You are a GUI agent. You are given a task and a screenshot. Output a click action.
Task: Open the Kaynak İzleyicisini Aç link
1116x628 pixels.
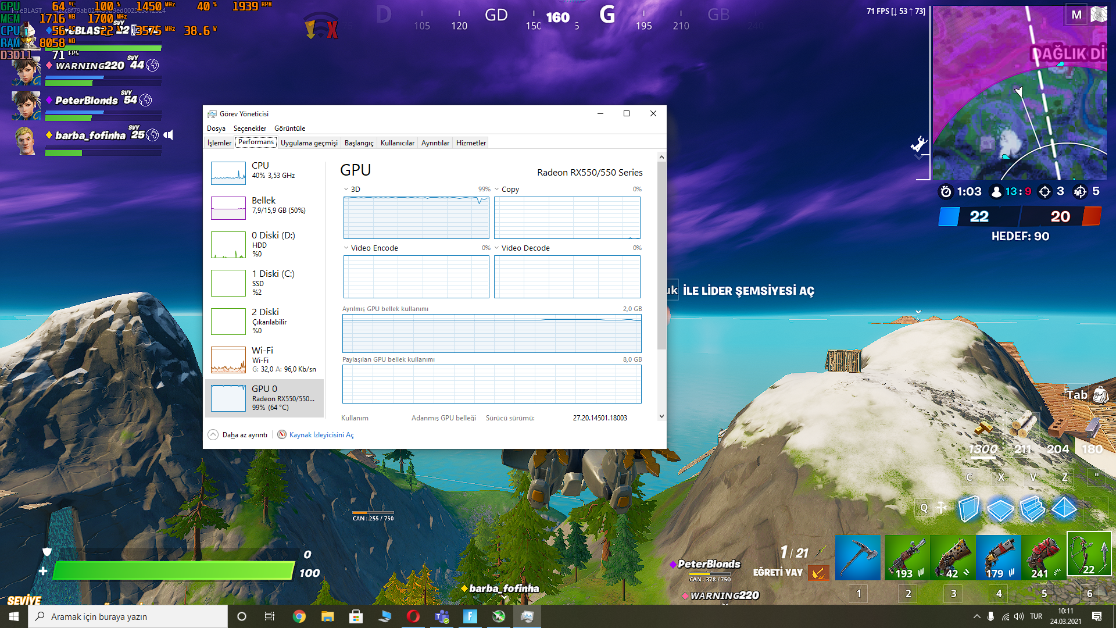click(321, 434)
